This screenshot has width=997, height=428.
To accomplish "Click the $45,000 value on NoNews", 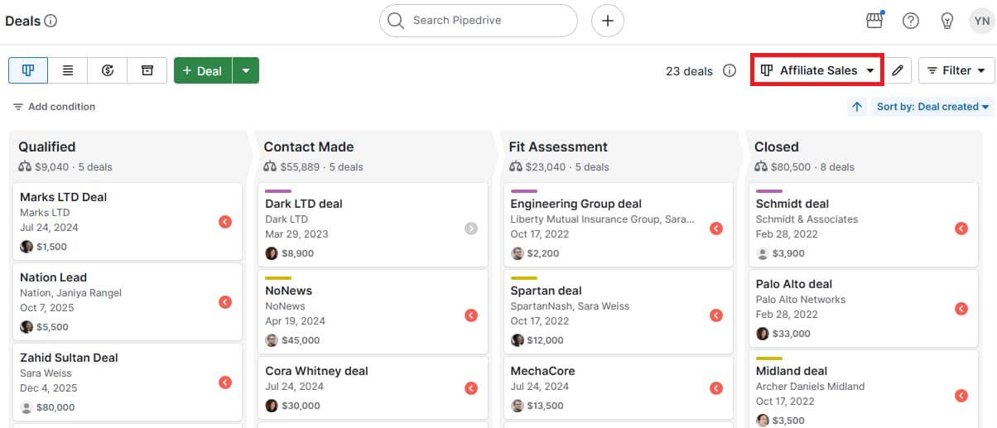I will 301,340.
